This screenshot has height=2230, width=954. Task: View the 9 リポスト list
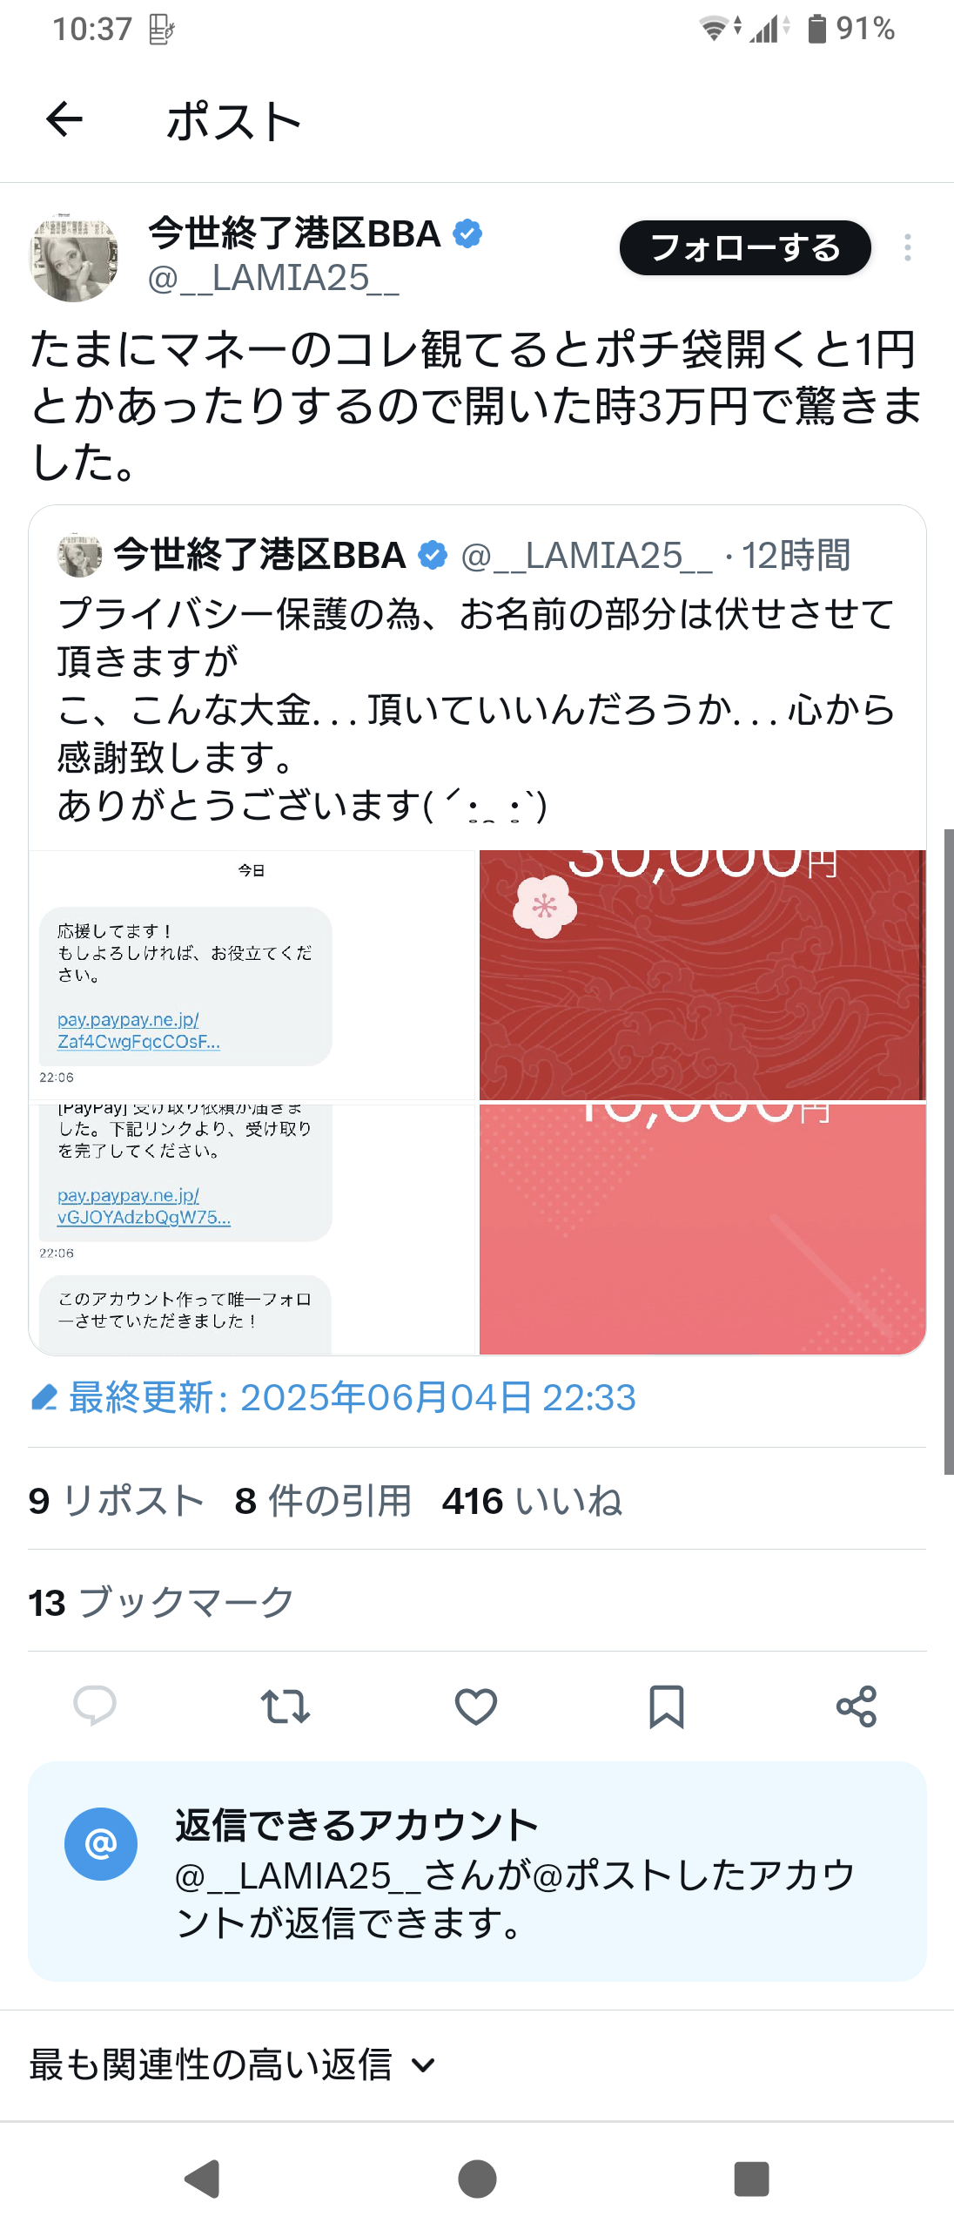point(117,1501)
